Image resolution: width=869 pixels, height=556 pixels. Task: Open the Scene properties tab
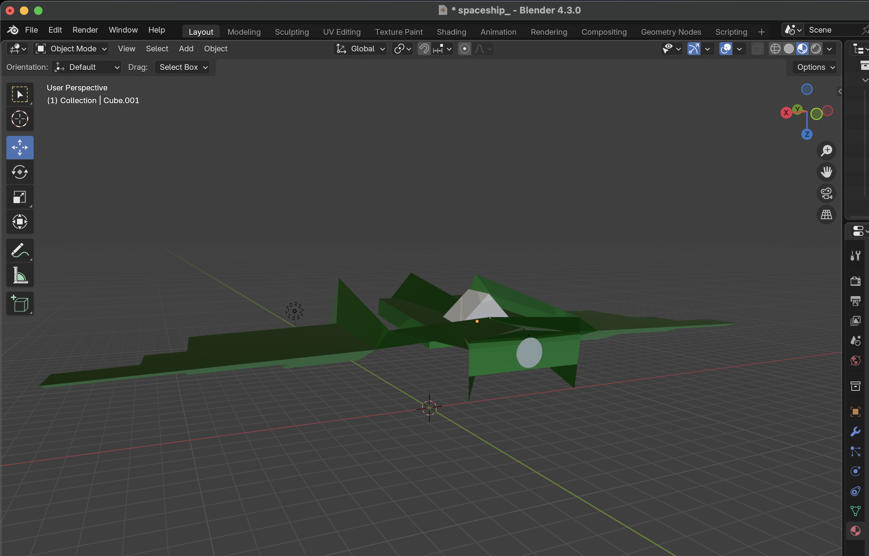[x=855, y=340]
